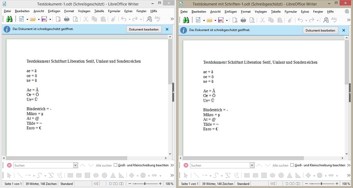Switch to multi-page view in Schriften-1 status bar

pyautogui.click(x=292, y=184)
